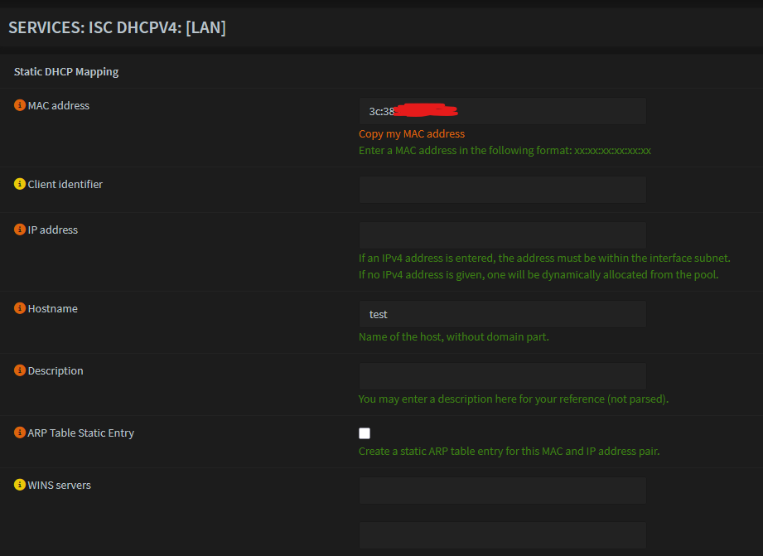This screenshot has height=556, width=763.
Task: Click into the MAC address input field
Action: point(503,111)
